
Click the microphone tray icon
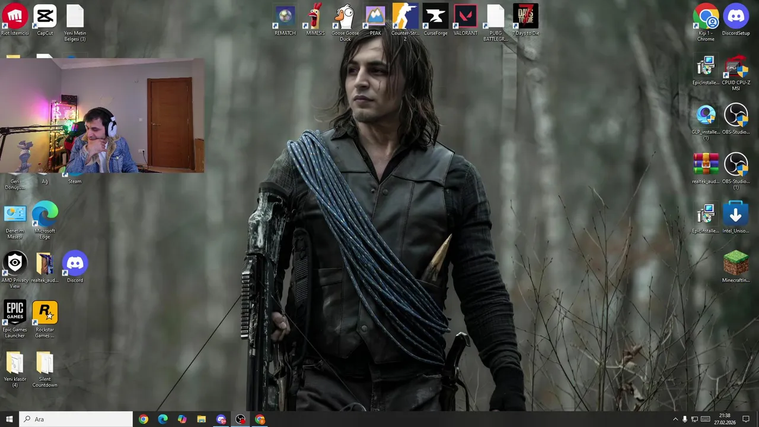[685, 419]
